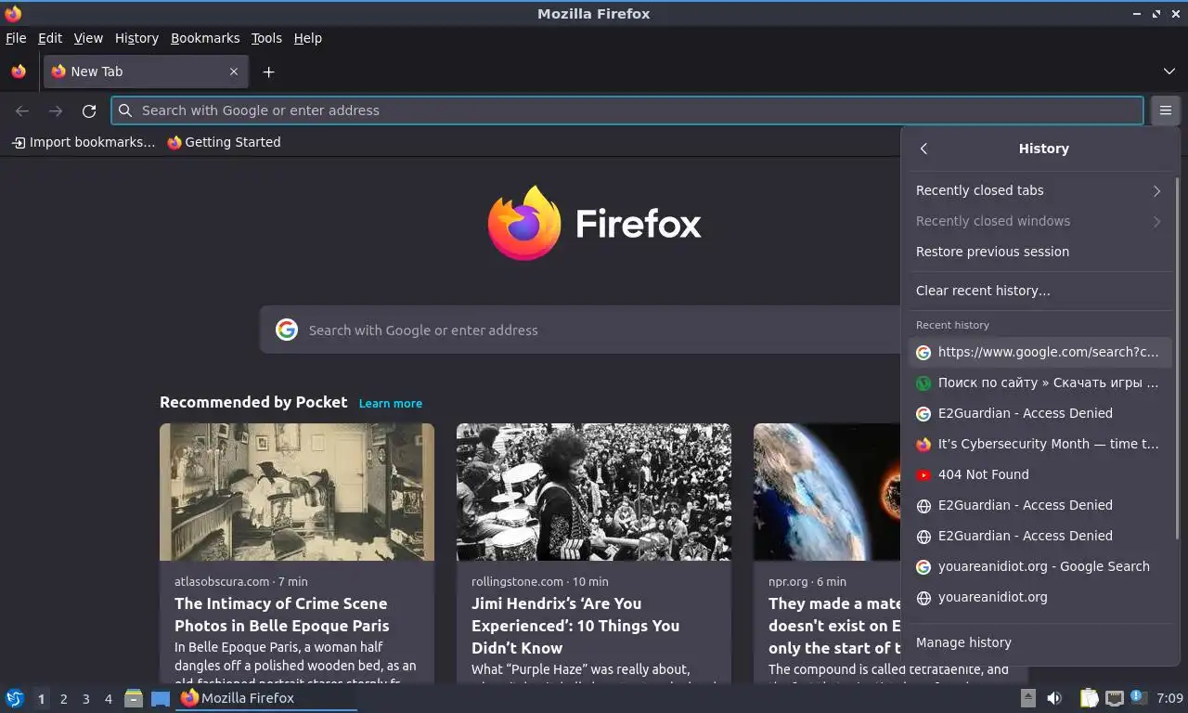Open the list all tabs dropdown chevron
Image resolution: width=1188 pixels, height=713 pixels.
coord(1169,71)
